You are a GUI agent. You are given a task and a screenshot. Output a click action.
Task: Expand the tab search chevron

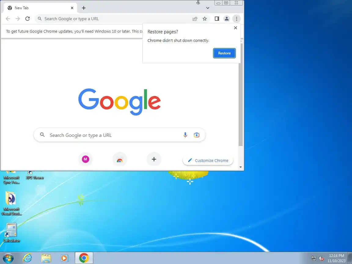click(208, 8)
